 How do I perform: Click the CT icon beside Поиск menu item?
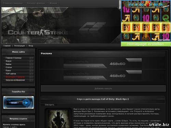(x=31, y=71)
